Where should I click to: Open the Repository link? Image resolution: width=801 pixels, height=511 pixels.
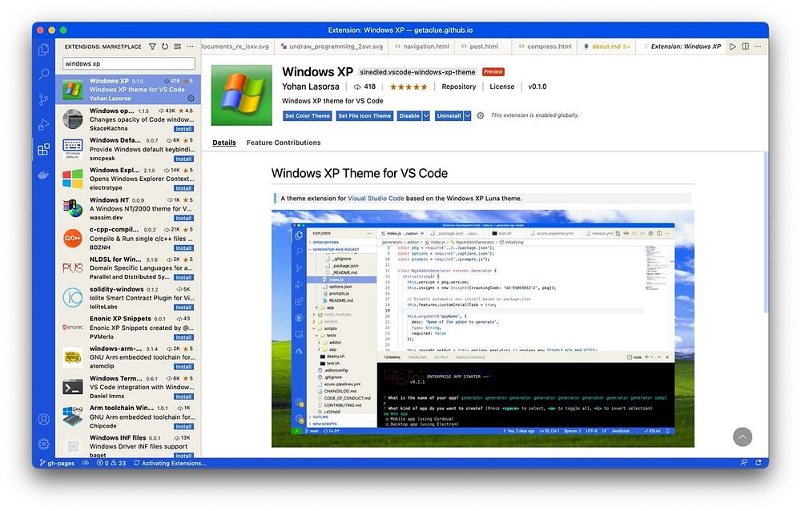tap(459, 87)
